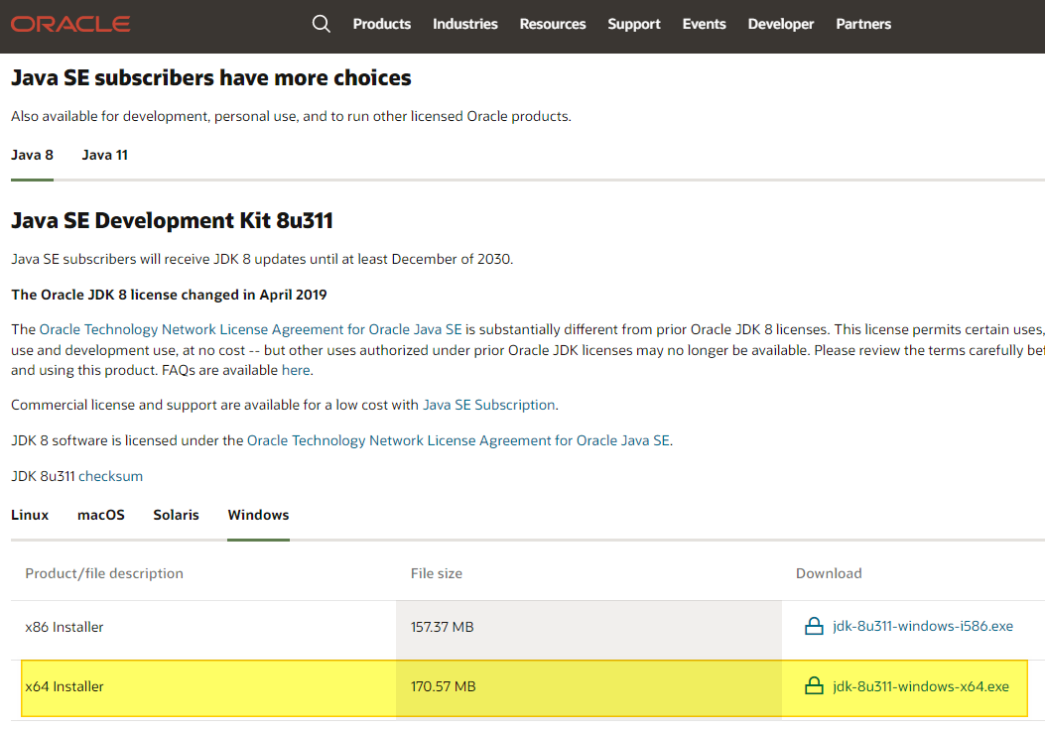Download jdk-8u311-windows-x64.exe
Screen dimensions: 1045x729
tap(921, 686)
